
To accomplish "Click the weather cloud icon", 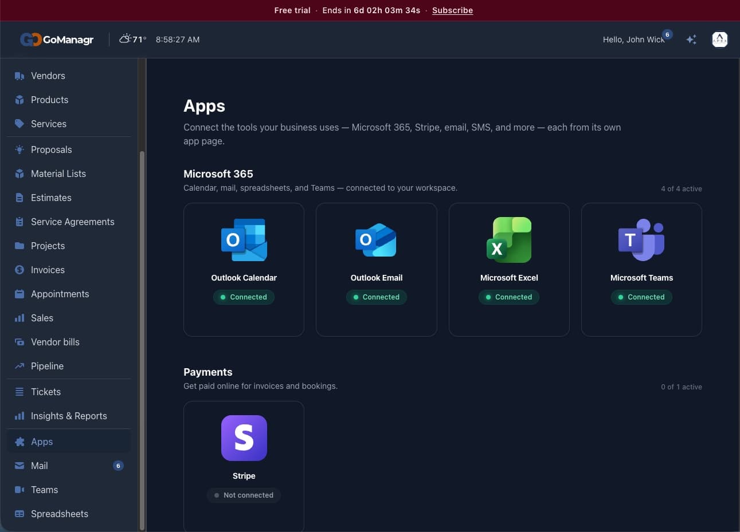I will 124,39.
